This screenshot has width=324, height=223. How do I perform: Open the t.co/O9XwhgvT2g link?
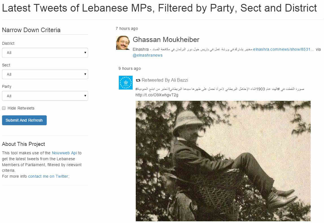[157, 95]
